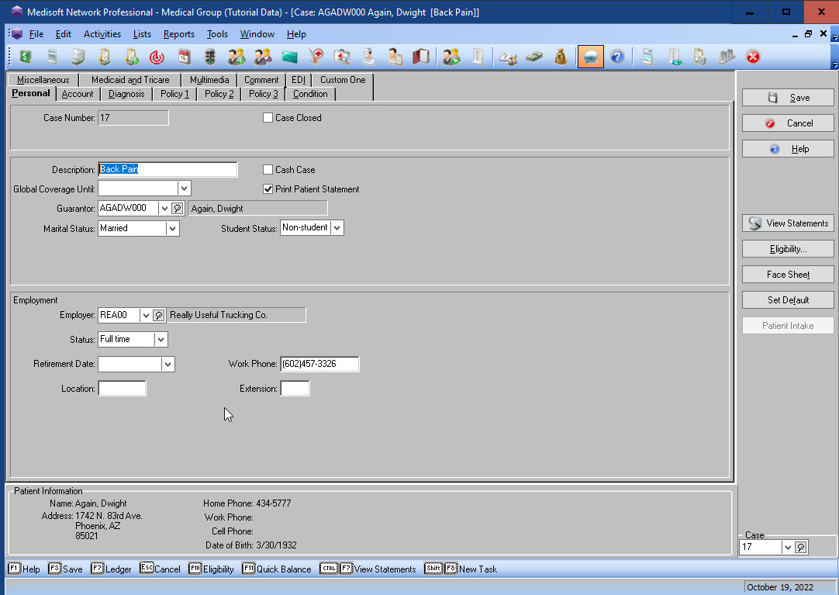This screenshot has width=839, height=595.
Task: Switch to the Diagnosis tab
Action: tap(126, 94)
